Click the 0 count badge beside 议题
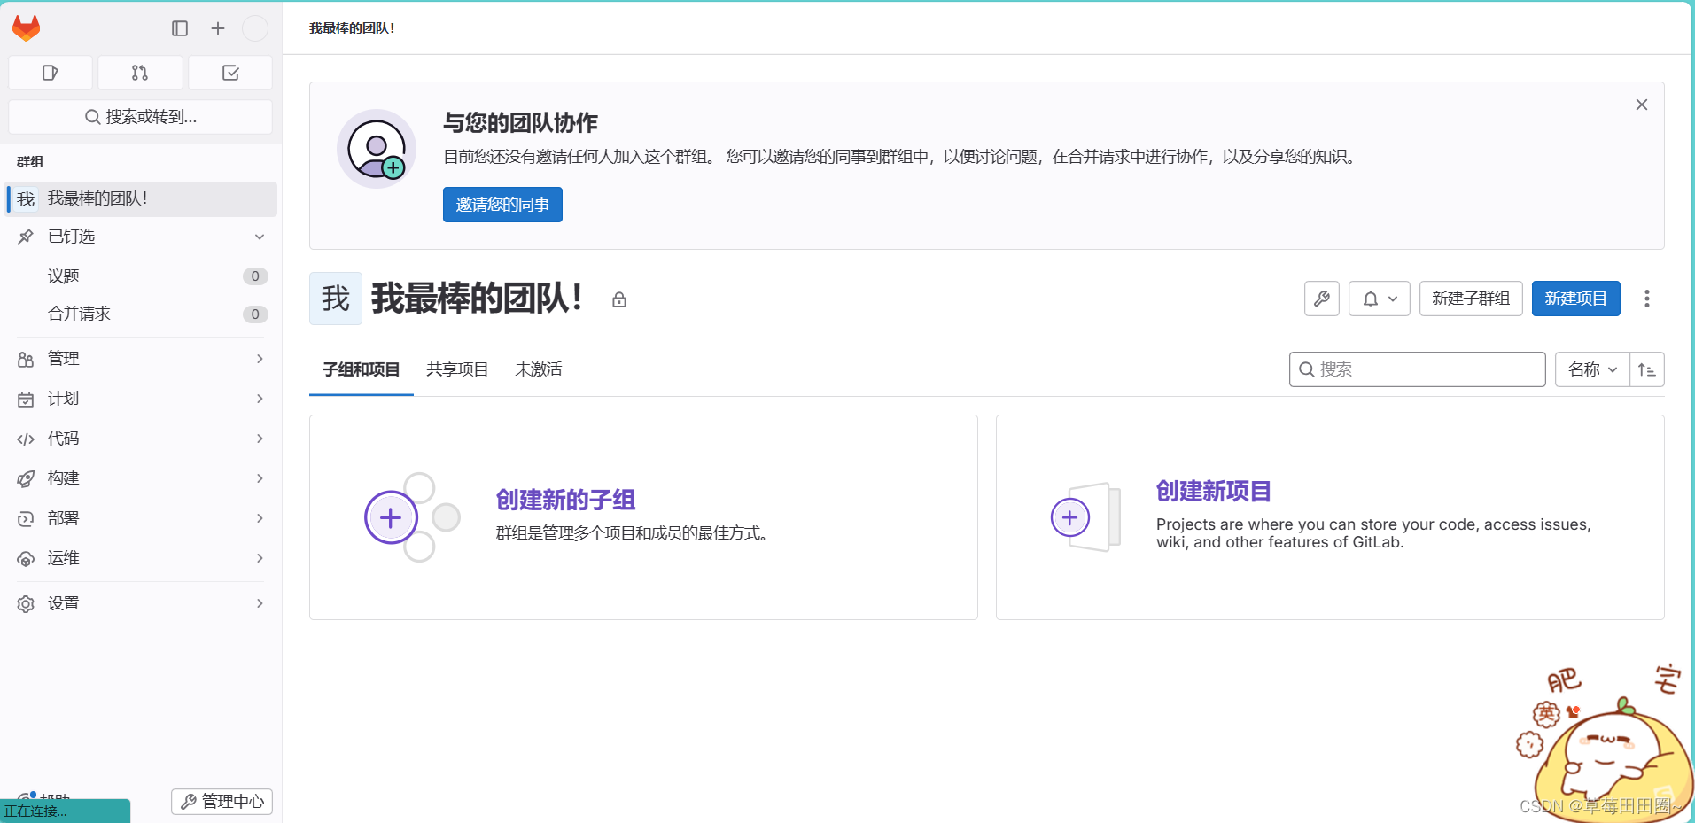The image size is (1695, 823). [x=255, y=276]
